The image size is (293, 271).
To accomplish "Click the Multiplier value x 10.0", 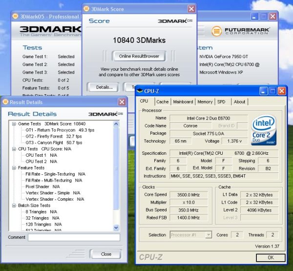I will [188, 203].
